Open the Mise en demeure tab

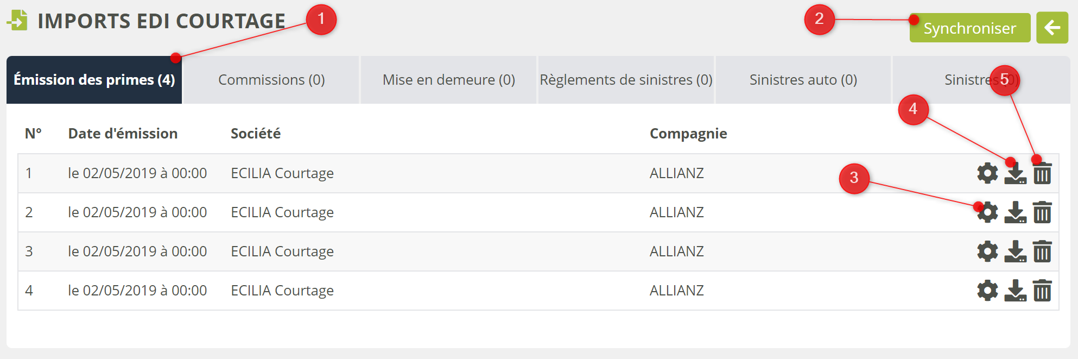coord(448,80)
